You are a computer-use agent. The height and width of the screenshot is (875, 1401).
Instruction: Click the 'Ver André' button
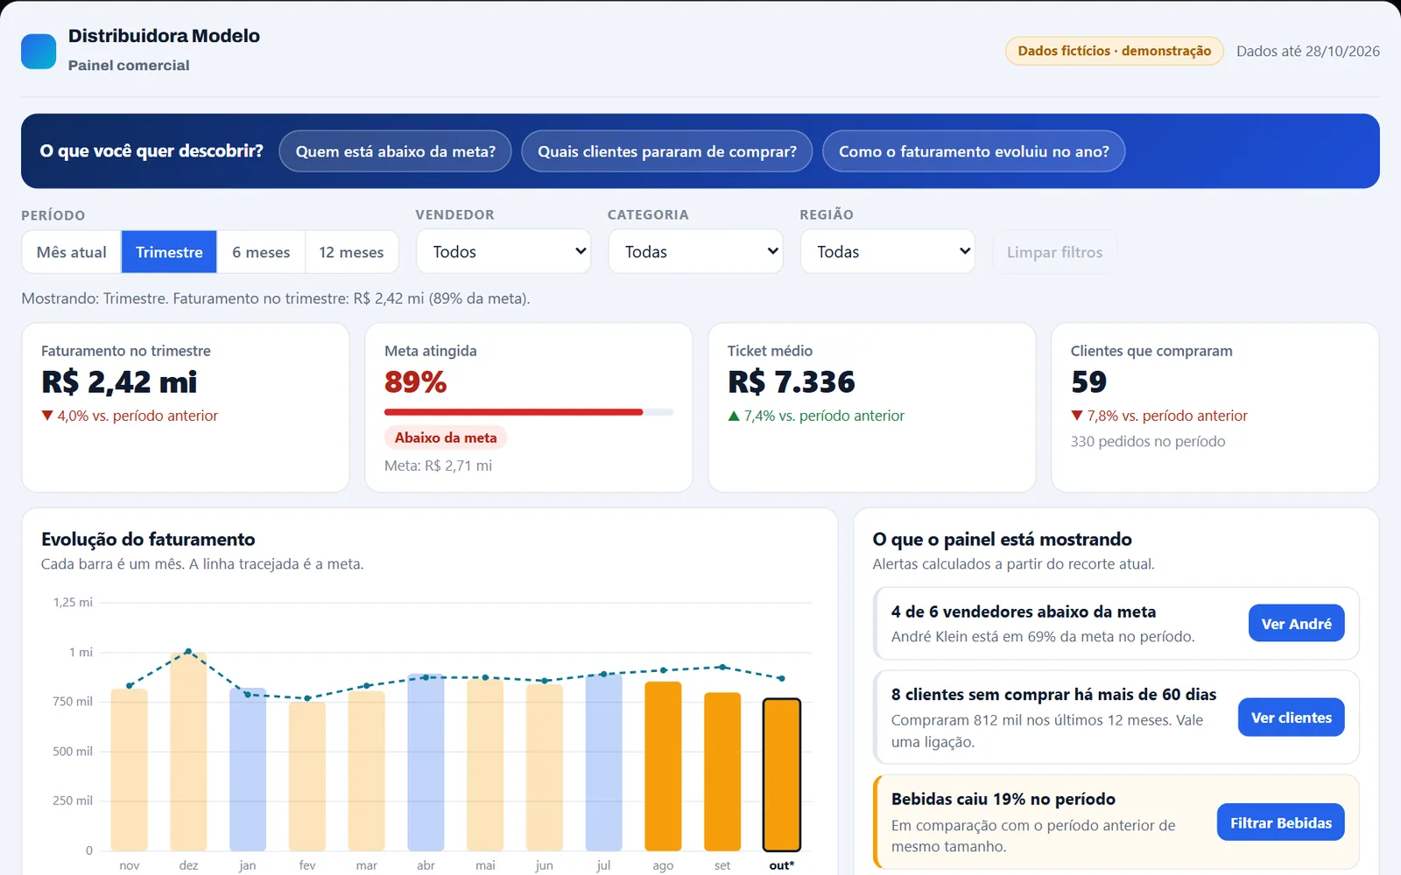(x=1296, y=624)
